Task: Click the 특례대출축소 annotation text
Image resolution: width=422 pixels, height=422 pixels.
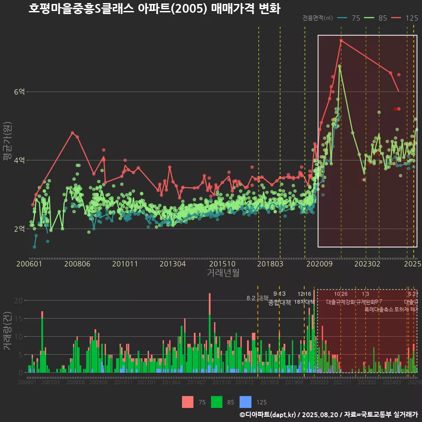Action: click(378, 309)
